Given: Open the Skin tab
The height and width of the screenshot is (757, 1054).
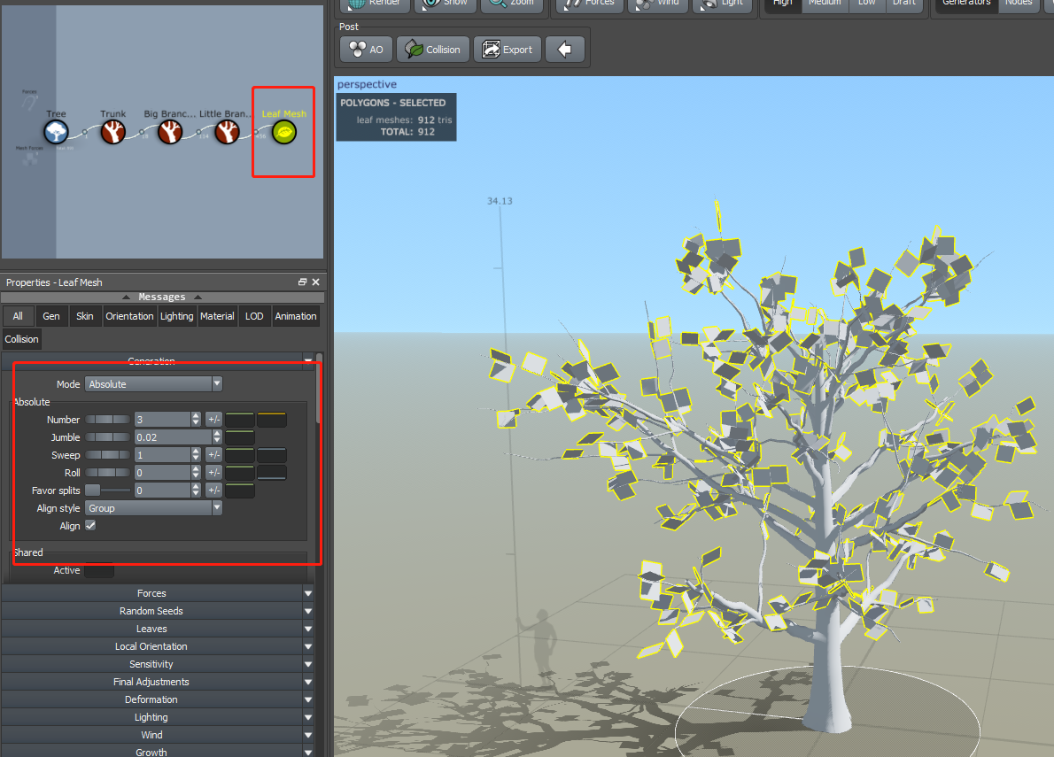Looking at the screenshot, I should tap(85, 316).
